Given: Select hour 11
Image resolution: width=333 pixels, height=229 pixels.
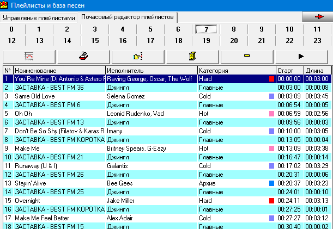Looking at the screenshot, I should click(317, 29).
